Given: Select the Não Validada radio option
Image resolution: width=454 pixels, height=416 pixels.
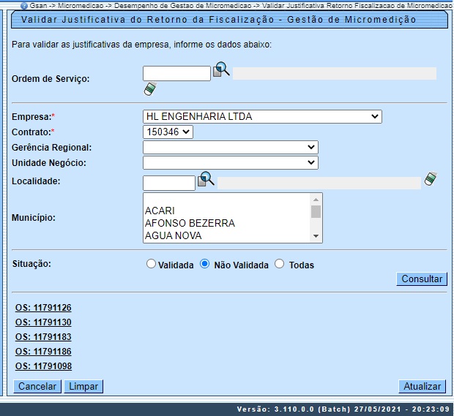Looking at the screenshot, I should 205,264.
